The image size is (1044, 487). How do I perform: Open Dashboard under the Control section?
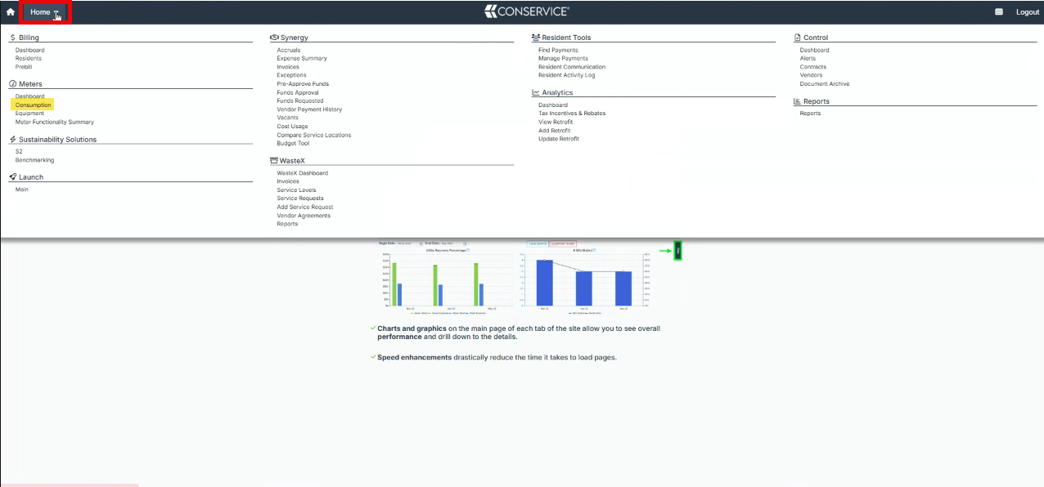815,50
